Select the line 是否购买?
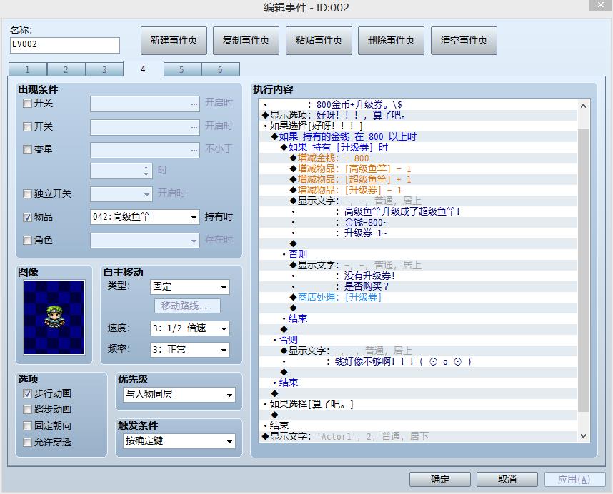The width and height of the screenshot is (613, 494). pos(418,286)
